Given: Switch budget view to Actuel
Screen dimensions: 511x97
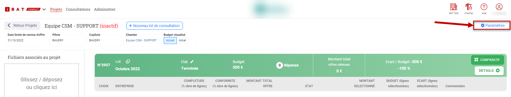Looking at the screenshot, I should click(170, 41).
